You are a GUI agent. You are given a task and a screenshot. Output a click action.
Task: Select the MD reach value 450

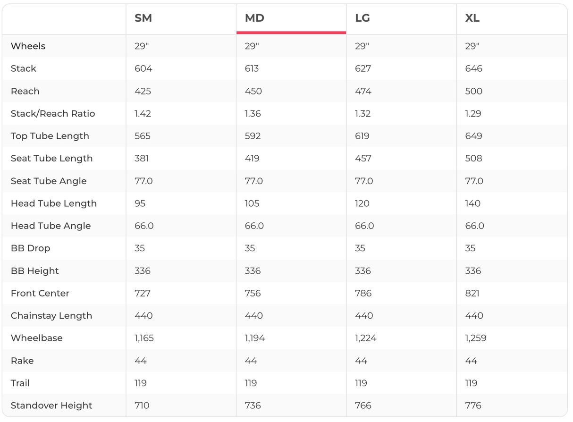(253, 92)
